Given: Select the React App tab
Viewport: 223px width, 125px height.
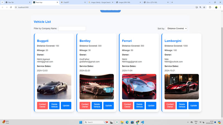Looking at the screenshot, I should (x=45, y=2).
